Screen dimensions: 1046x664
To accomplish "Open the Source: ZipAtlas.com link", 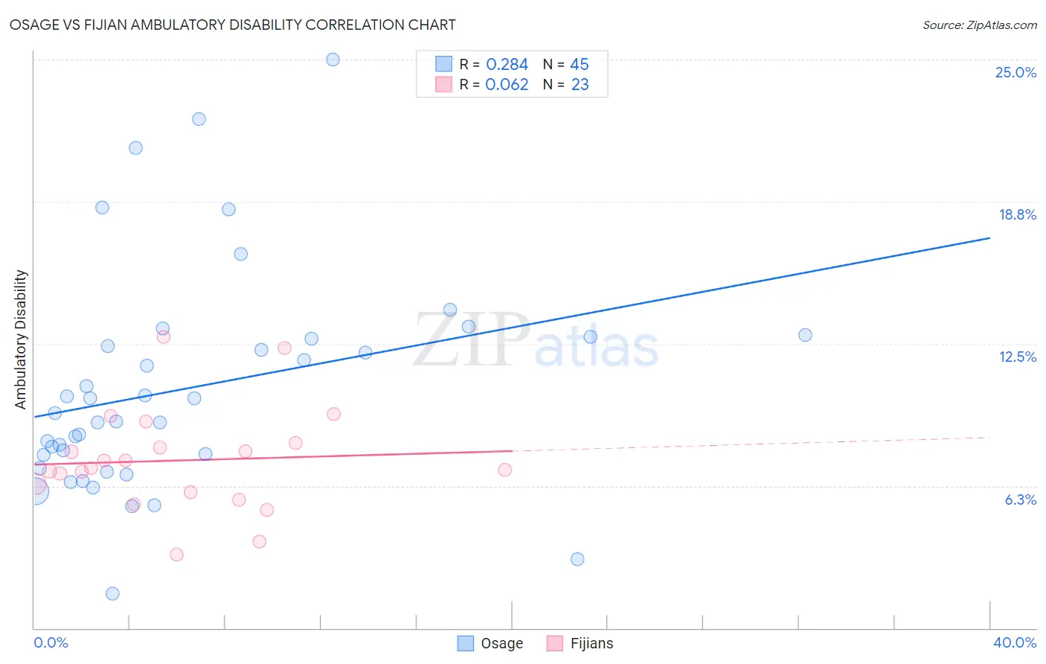I will [x=980, y=25].
